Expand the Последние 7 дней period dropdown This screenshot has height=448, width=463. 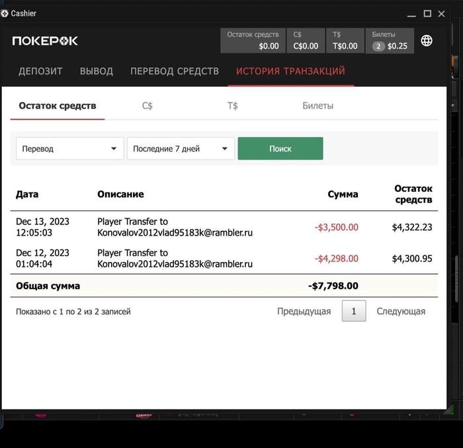click(x=181, y=149)
